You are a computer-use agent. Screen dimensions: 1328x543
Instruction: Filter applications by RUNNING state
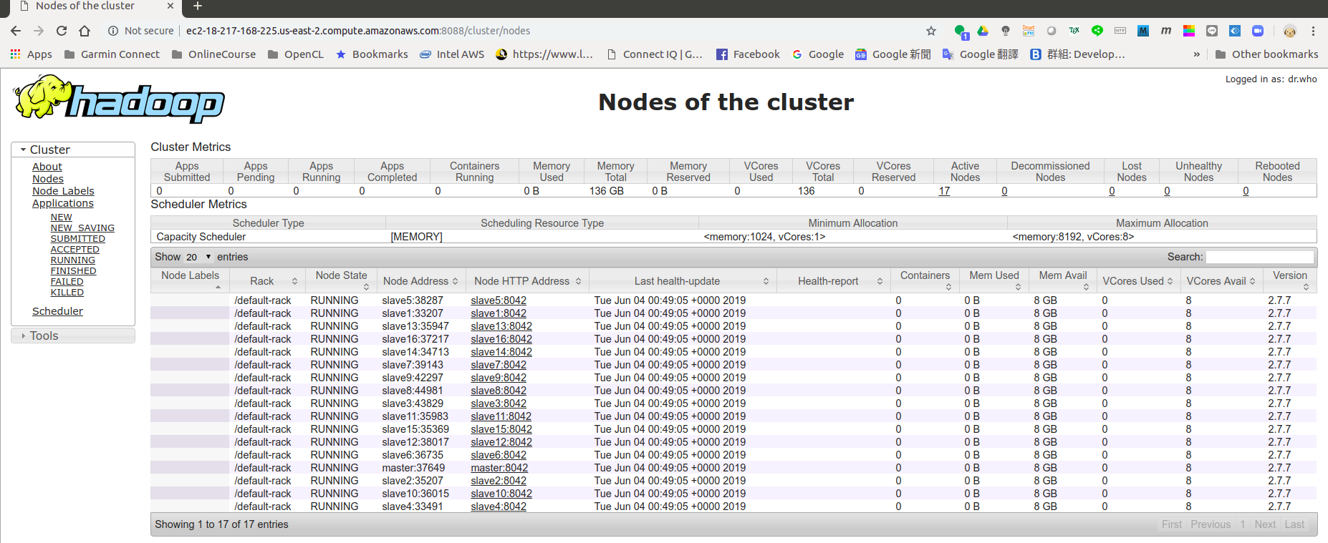(73, 260)
